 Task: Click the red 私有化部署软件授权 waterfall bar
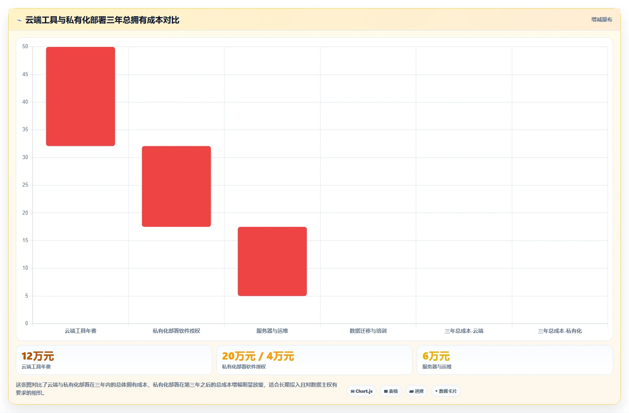pos(176,186)
